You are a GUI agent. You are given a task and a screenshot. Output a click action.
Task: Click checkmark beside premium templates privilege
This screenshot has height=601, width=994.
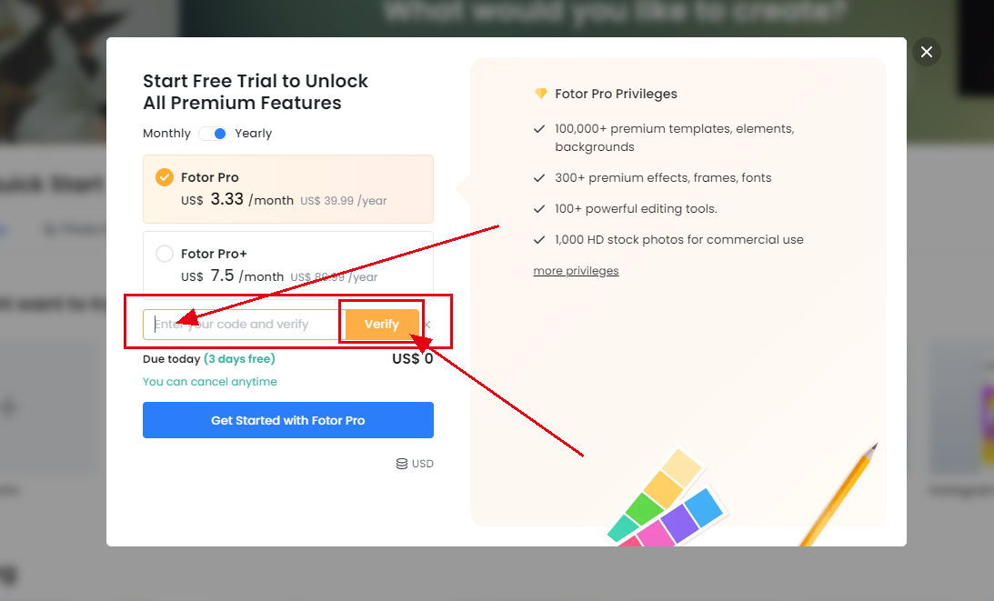[539, 129]
